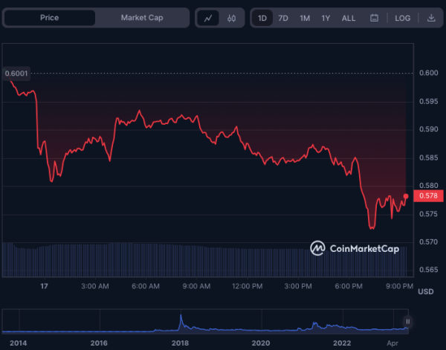Select the Price tab
The image size is (446, 350).
click(x=50, y=18)
